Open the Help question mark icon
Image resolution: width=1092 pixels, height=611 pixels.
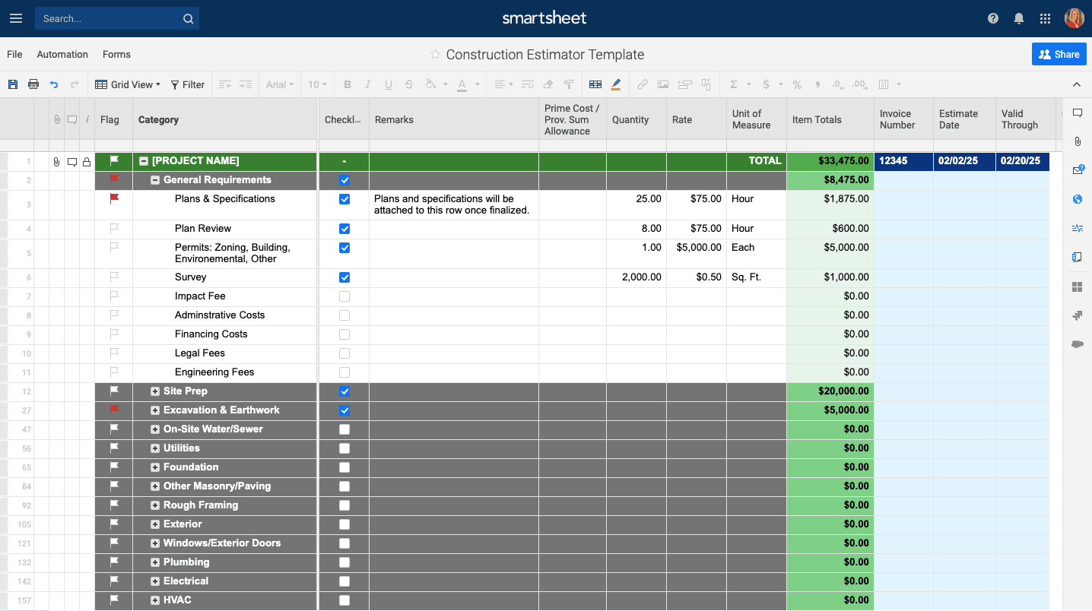(x=993, y=18)
